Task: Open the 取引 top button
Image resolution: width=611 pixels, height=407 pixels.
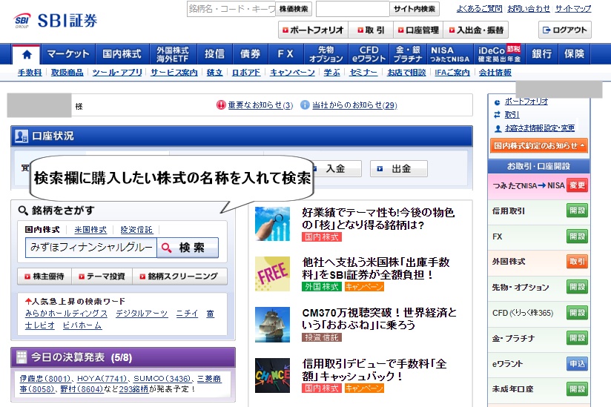Action: pos(371,30)
